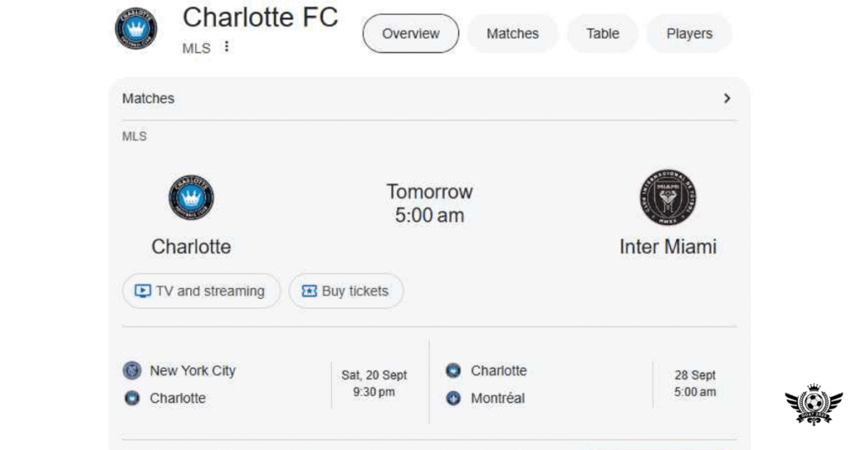Click the Montréal team badge icon

coord(453,399)
